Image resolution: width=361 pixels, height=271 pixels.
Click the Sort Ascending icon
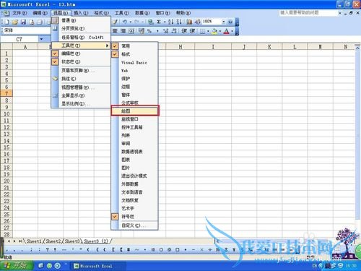(x=171, y=22)
